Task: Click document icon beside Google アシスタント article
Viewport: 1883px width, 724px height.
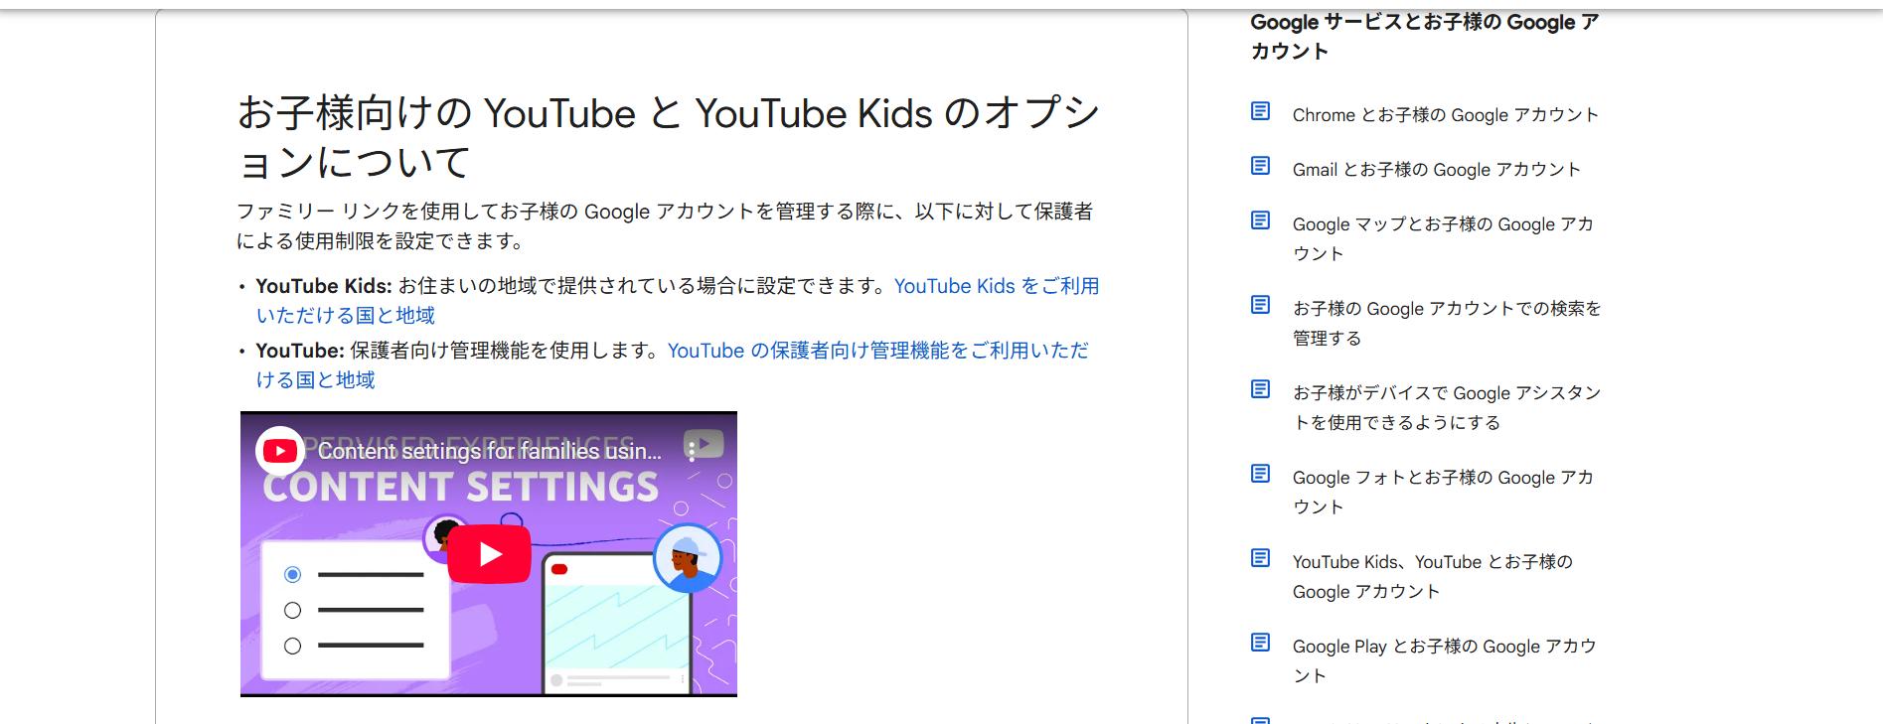Action: click(x=1260, y=389)
